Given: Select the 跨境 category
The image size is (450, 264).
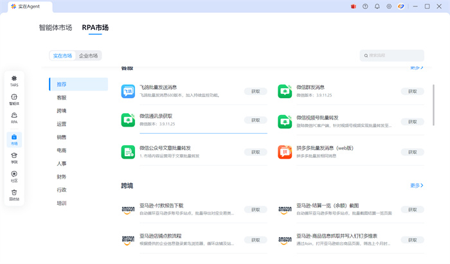Looking at the screenshot, I should click(x=62, y=111).
